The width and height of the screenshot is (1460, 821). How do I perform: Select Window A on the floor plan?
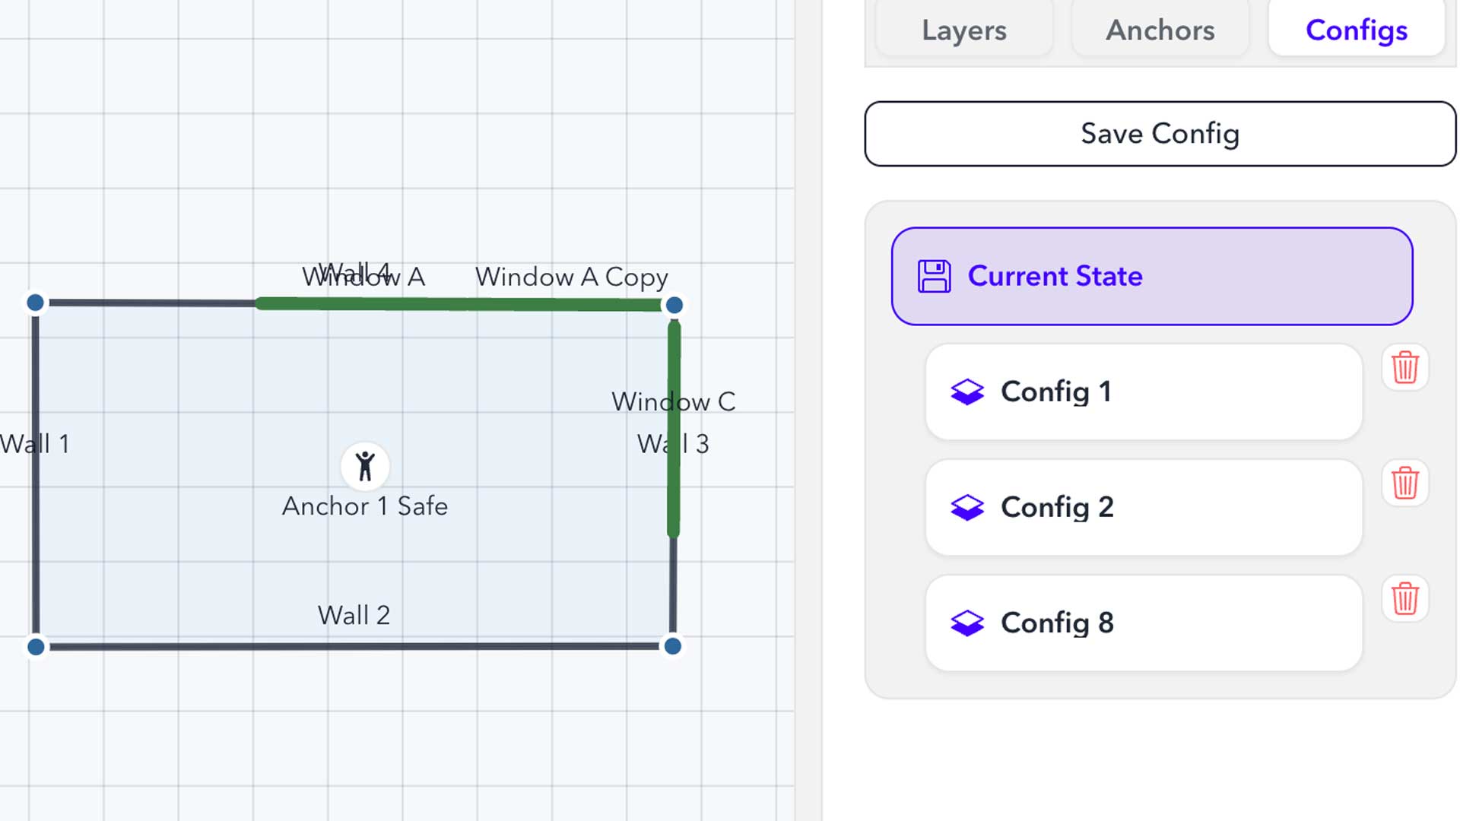(x=365, y=303)
